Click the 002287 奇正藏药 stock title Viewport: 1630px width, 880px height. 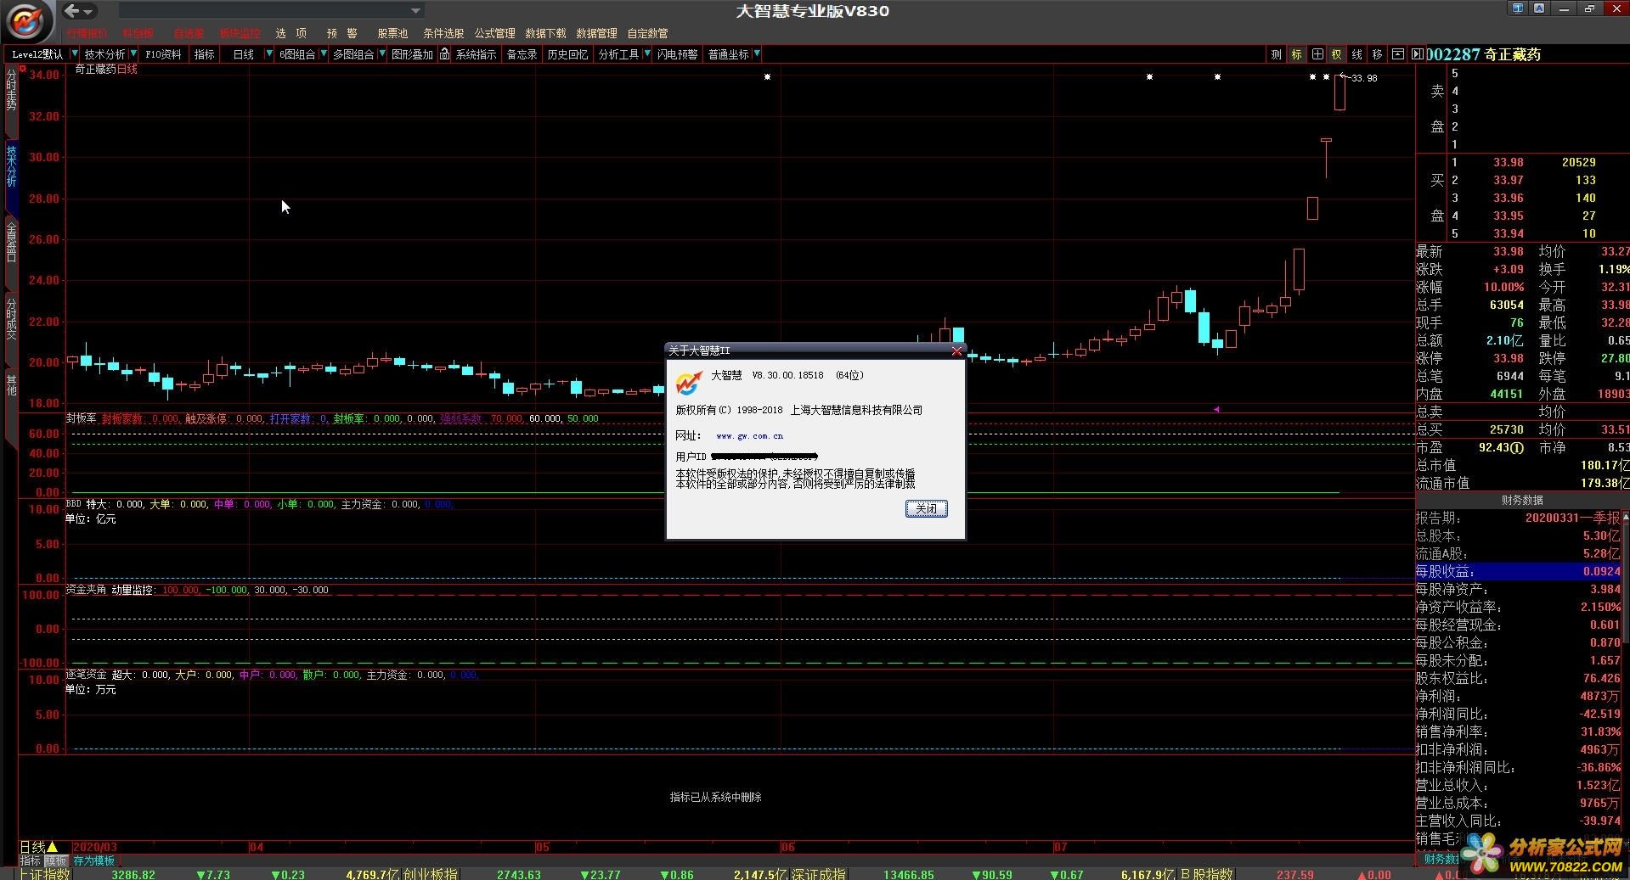pos(1485,54)
